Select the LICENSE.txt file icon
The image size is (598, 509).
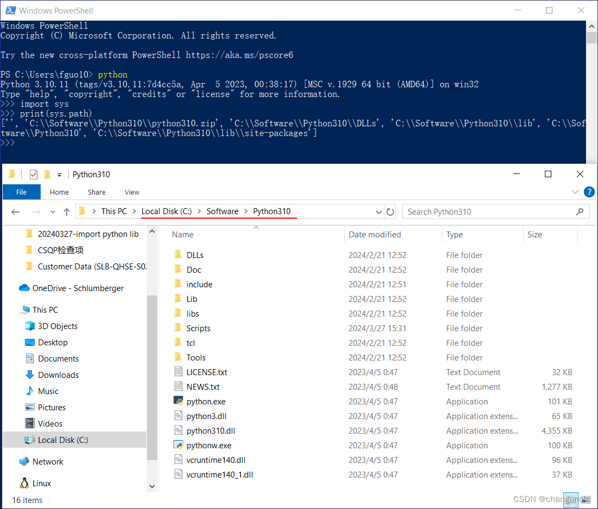[x=178, y=371]
